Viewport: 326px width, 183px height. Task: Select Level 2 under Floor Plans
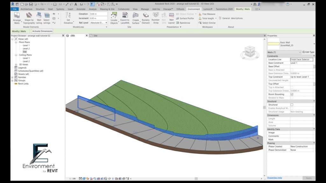click(26, 49)
